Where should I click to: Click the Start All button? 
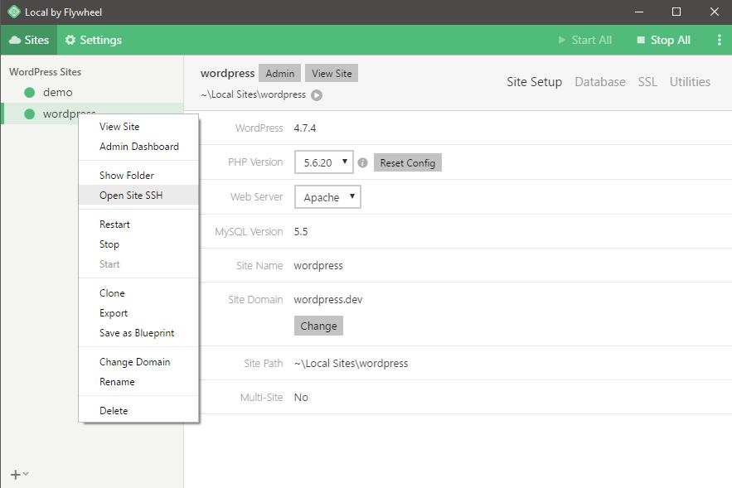tap(585, 40)
